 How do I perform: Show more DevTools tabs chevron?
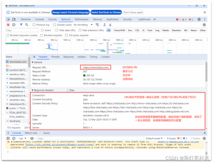click(x=155, y=19)
